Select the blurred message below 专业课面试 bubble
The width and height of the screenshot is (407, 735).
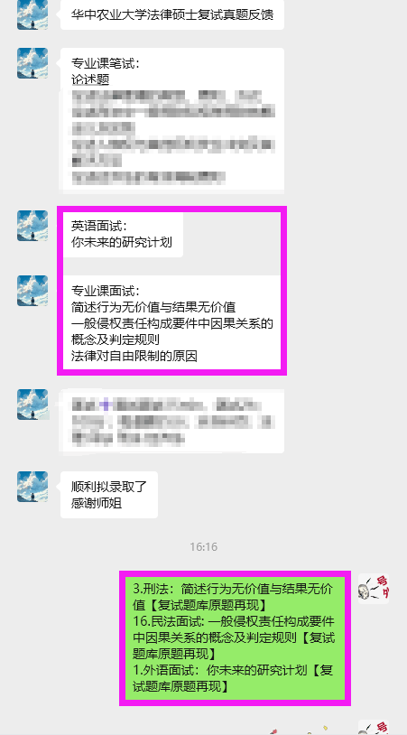(172, 421)
